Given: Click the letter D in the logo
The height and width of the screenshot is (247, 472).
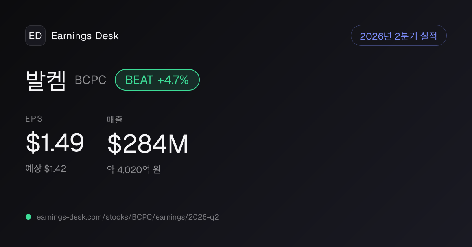Looking at the screenshot, I should pyautogui.click(x=39, y=36).
